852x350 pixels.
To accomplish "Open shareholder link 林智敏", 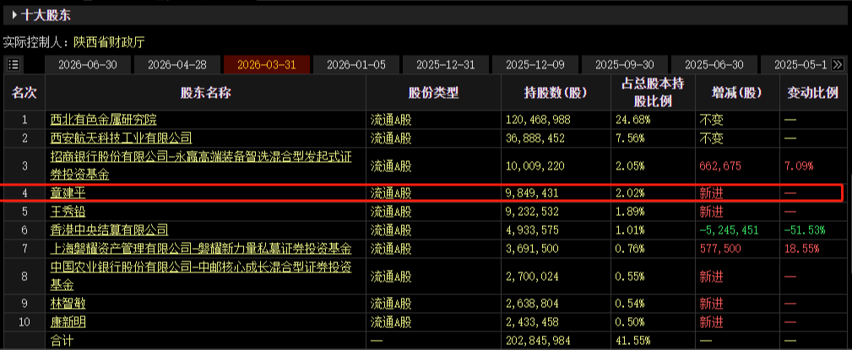I will 68,304.
